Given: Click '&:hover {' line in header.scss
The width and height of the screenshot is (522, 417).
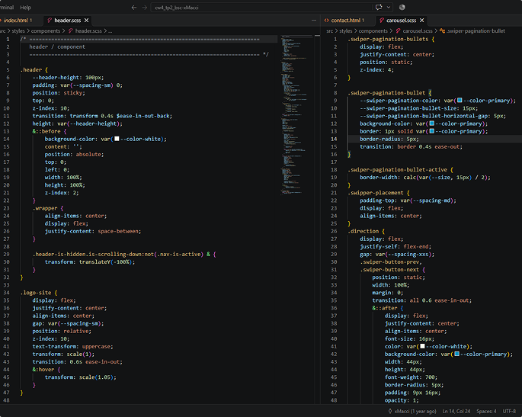Looking at the screenshot, I should click(x=46, y=370).
